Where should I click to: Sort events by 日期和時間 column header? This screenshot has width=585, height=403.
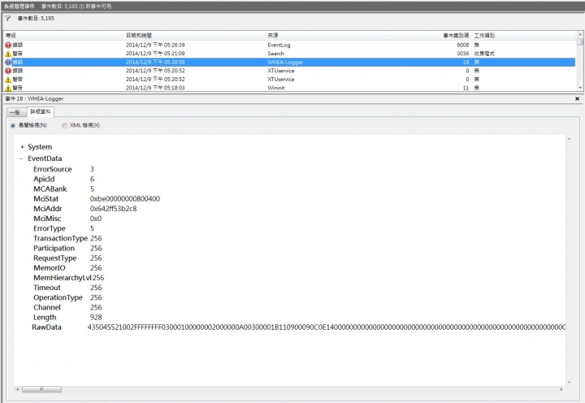[139, 36]
